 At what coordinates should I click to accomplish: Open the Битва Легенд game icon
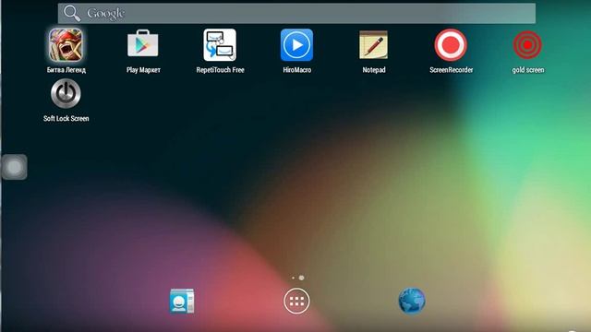click(x=66, y=45)
